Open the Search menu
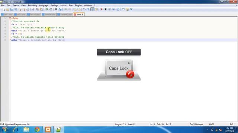Image resolution: width=238 pixels, height=133 pixels. point(16,6)
